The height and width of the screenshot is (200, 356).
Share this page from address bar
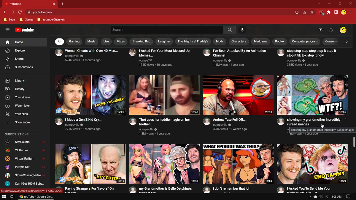click(304, 12)
